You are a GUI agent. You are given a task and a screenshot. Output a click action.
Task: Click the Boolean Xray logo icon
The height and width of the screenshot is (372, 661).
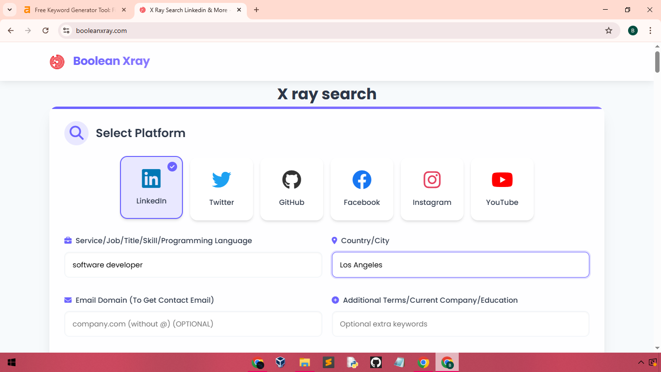click(x=57, y=62)
